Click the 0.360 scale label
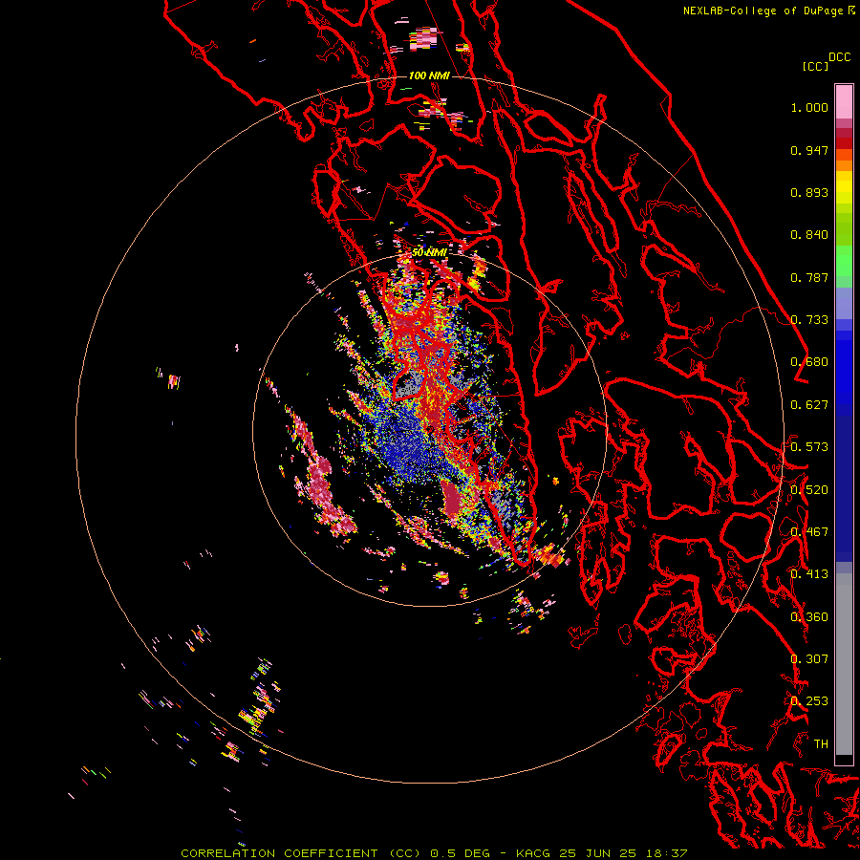Screen dimensions: 860x860 [809, 617]
